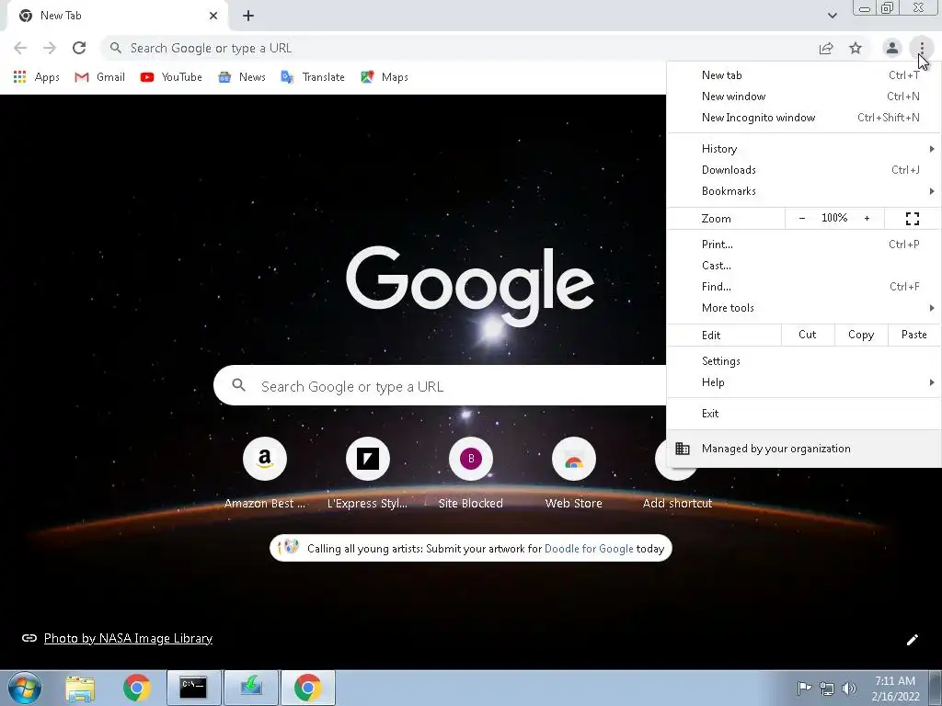Open the YouTube bookmark
942x706 pixels.
click(x=171, y=77)
